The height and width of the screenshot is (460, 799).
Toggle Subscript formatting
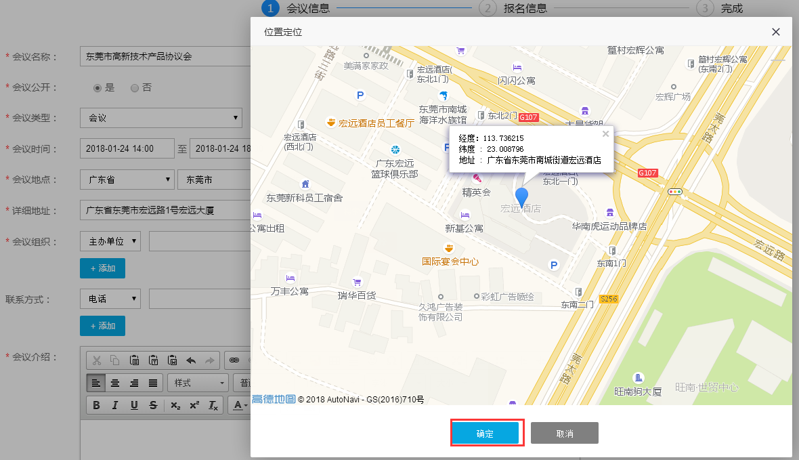pos(175,405)
